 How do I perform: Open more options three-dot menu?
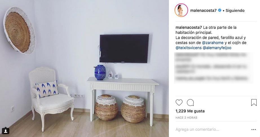(x=254, y=130)
